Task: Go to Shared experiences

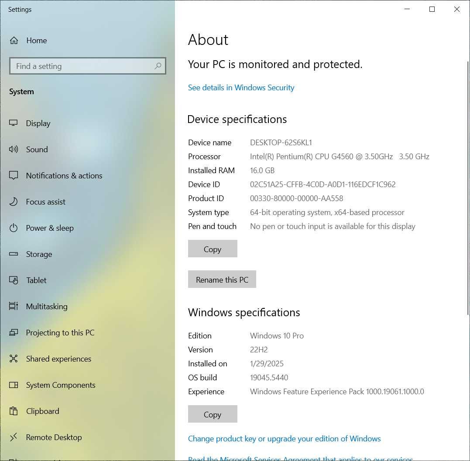Action: click(x=88, y=359)
